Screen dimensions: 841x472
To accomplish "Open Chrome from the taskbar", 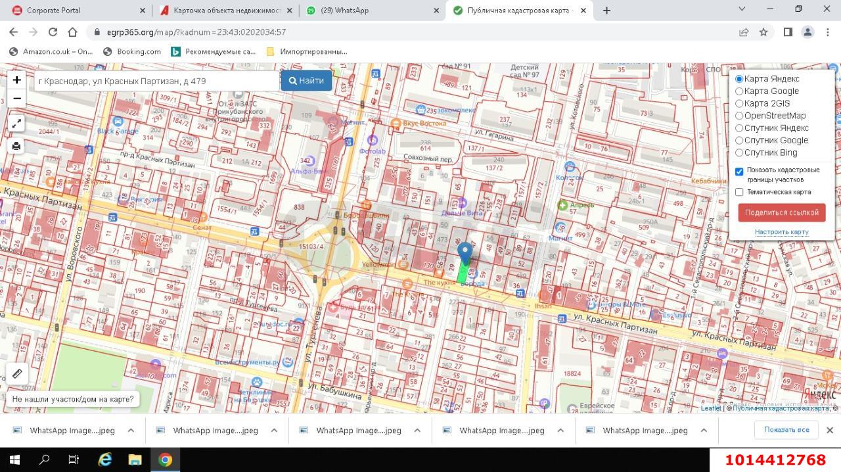I will click(x=165, y=460).
